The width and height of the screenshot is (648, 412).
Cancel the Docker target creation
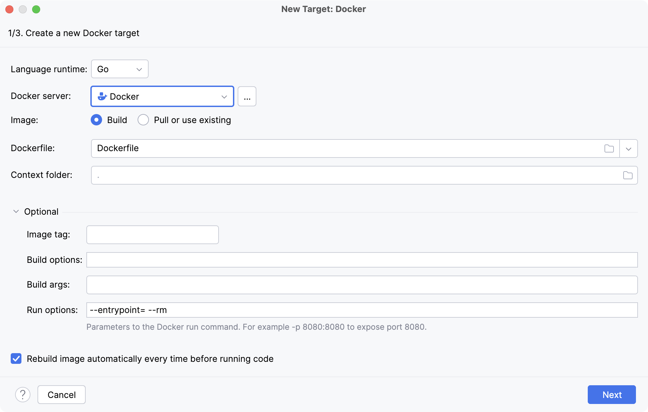(x=61, y=395)
